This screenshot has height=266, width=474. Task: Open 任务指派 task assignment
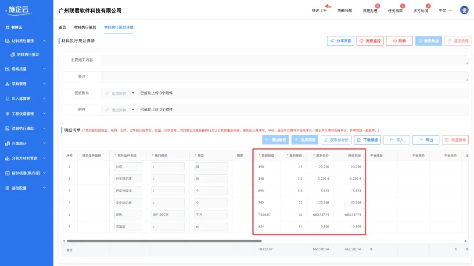pyautogui.click(x=395, y=10)
